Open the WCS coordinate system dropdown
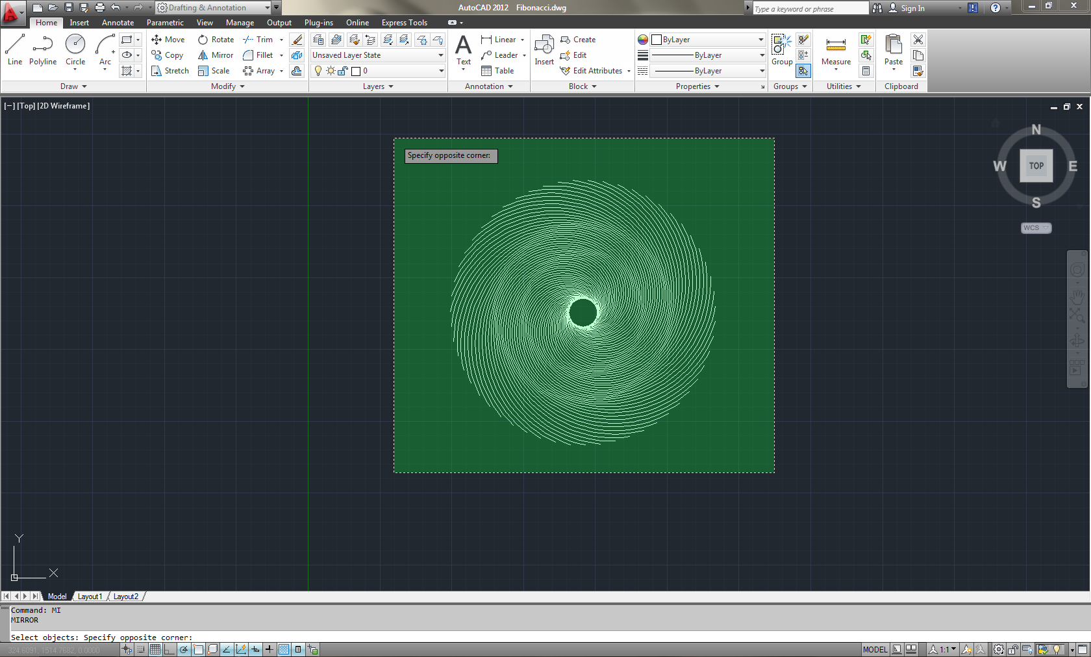The width and height of the screenshot is (1091, 657). coord(1036,228)
